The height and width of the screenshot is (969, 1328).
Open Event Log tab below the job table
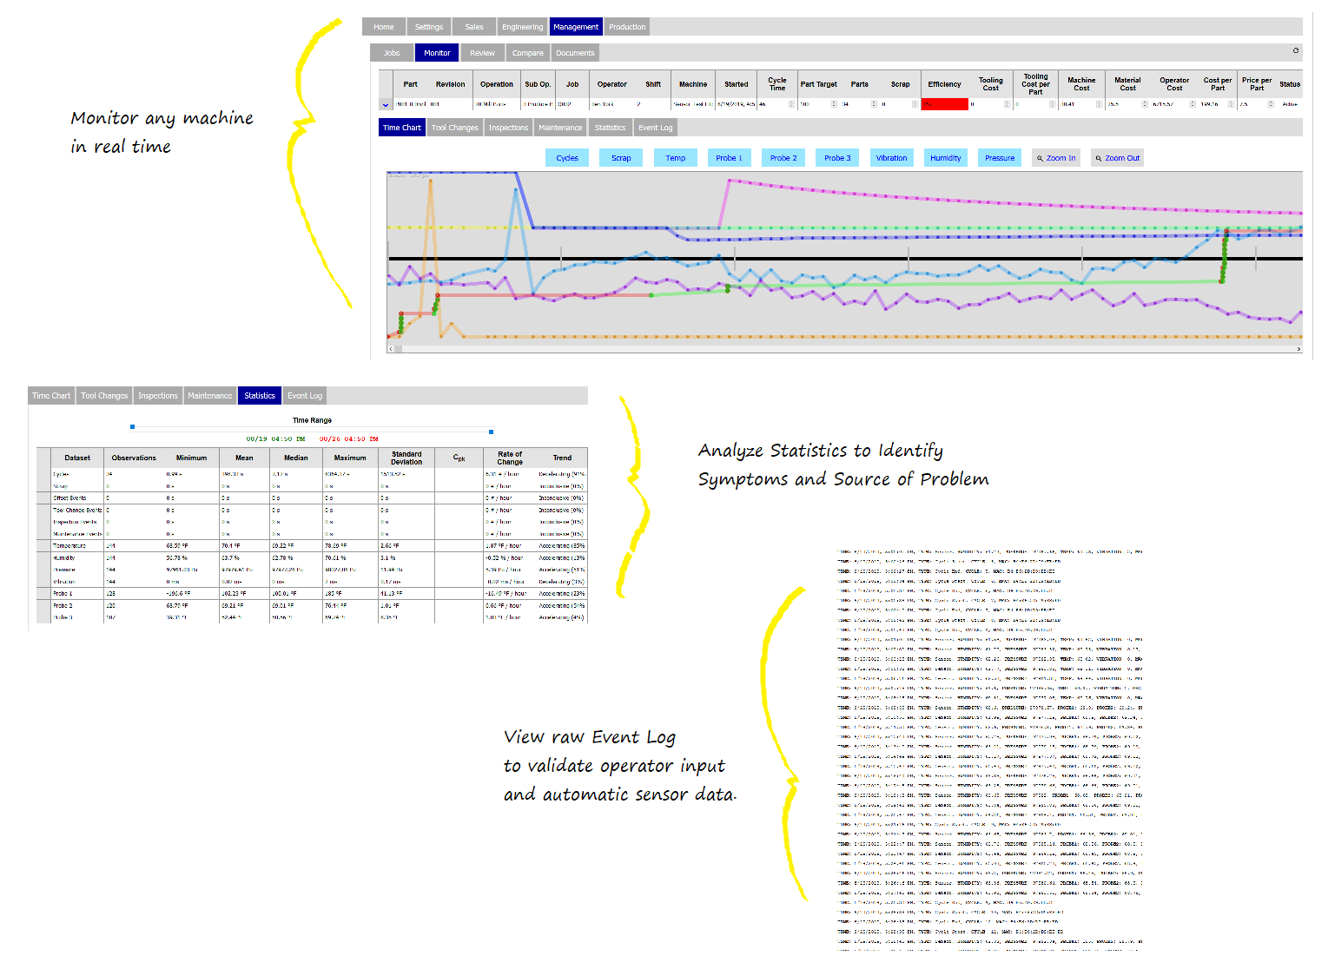(x=656, y=128)
